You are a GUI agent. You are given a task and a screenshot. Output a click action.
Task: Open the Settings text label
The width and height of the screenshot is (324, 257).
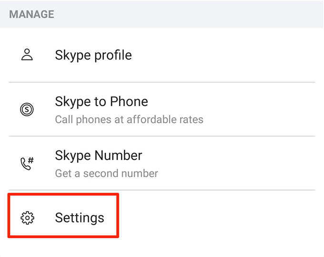coord(80,217)
